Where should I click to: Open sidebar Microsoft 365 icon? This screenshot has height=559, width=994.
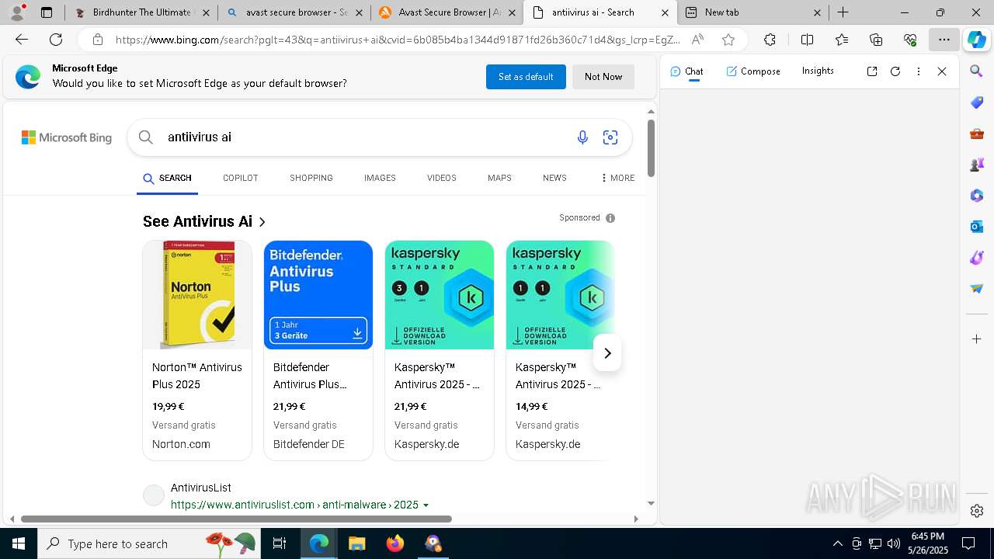[977, 196]
